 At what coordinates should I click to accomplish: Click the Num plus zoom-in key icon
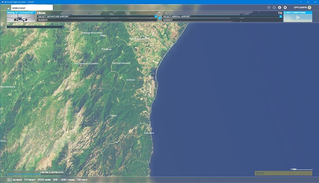pos(64,180)
